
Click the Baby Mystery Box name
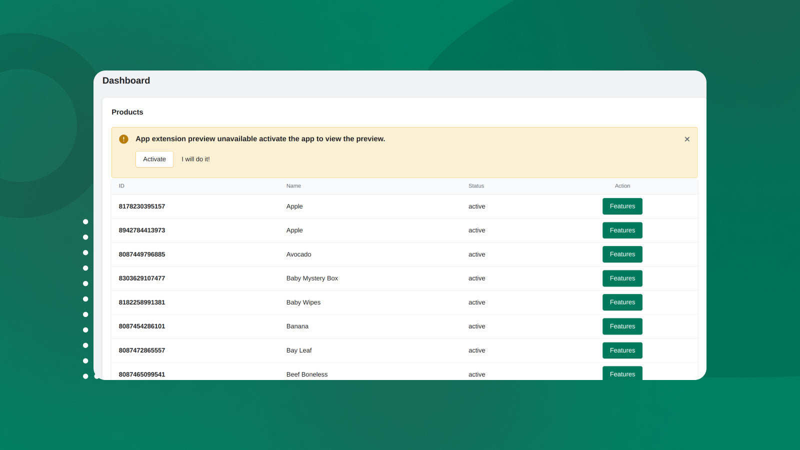click(312, 278)
